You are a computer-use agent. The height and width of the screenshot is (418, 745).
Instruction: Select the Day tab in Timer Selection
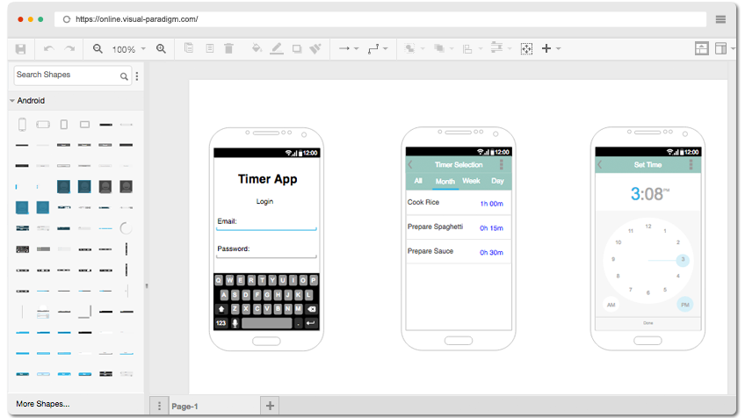[x=497, y=181]
